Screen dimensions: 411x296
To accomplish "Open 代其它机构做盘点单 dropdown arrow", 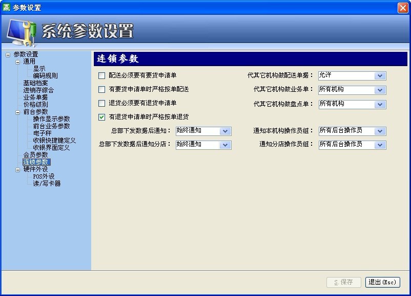I will click(380, 105).
